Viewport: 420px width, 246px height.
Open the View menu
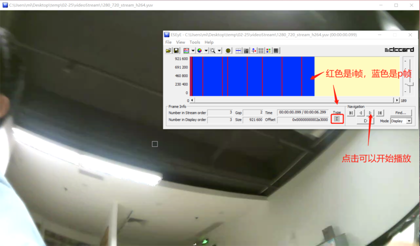pos(180,42)
